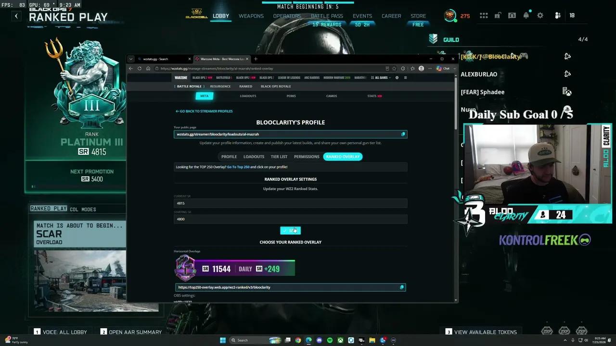Expand the browser tab list chevron
This screenshot has width=616, height=346.
point(131,59)
